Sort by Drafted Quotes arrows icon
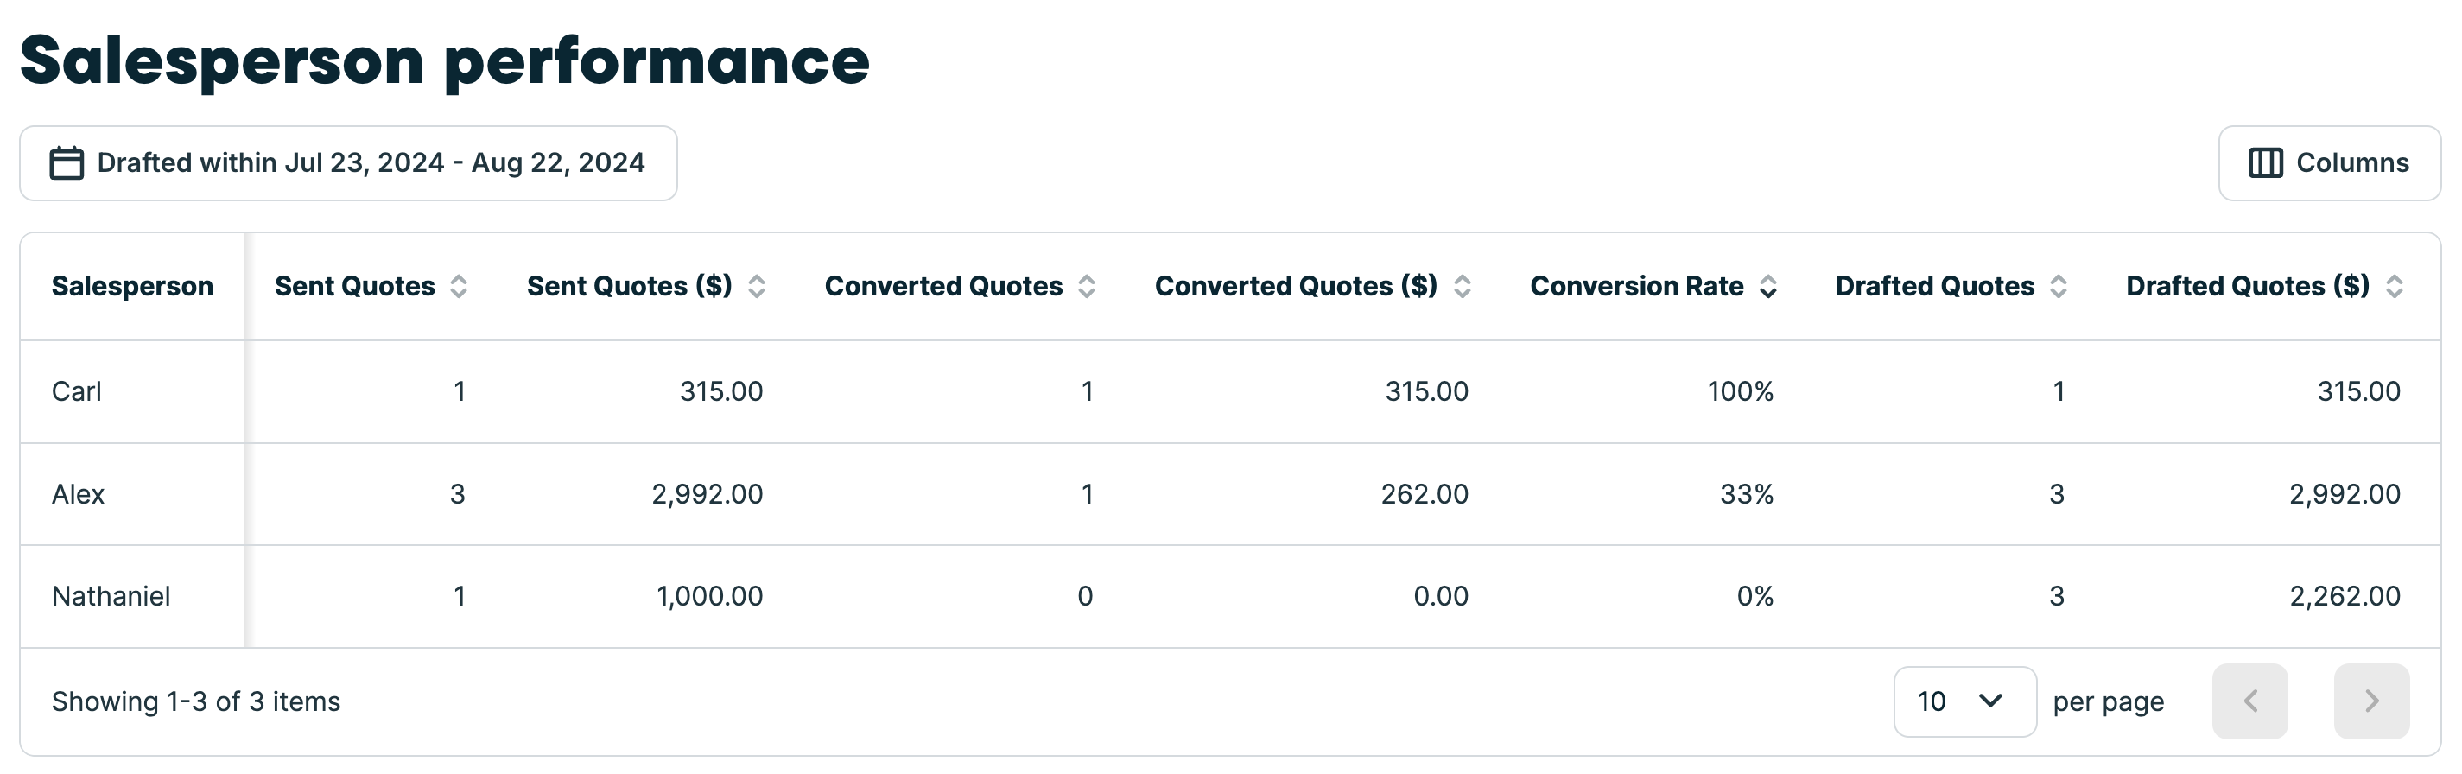The image size is (2462, 774). (x=2059, y=287)
